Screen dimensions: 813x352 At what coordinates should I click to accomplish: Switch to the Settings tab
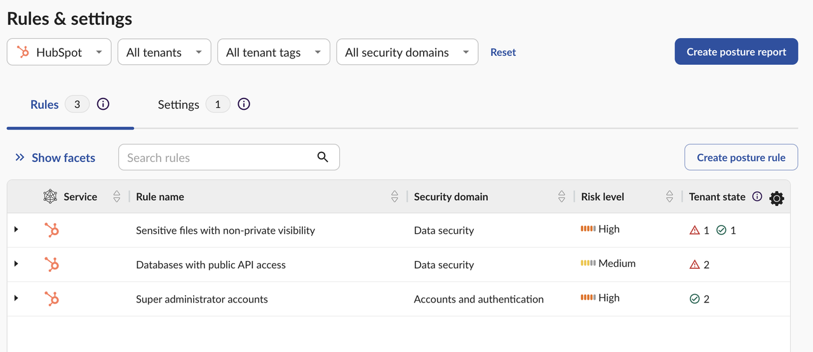pos(178,105)
